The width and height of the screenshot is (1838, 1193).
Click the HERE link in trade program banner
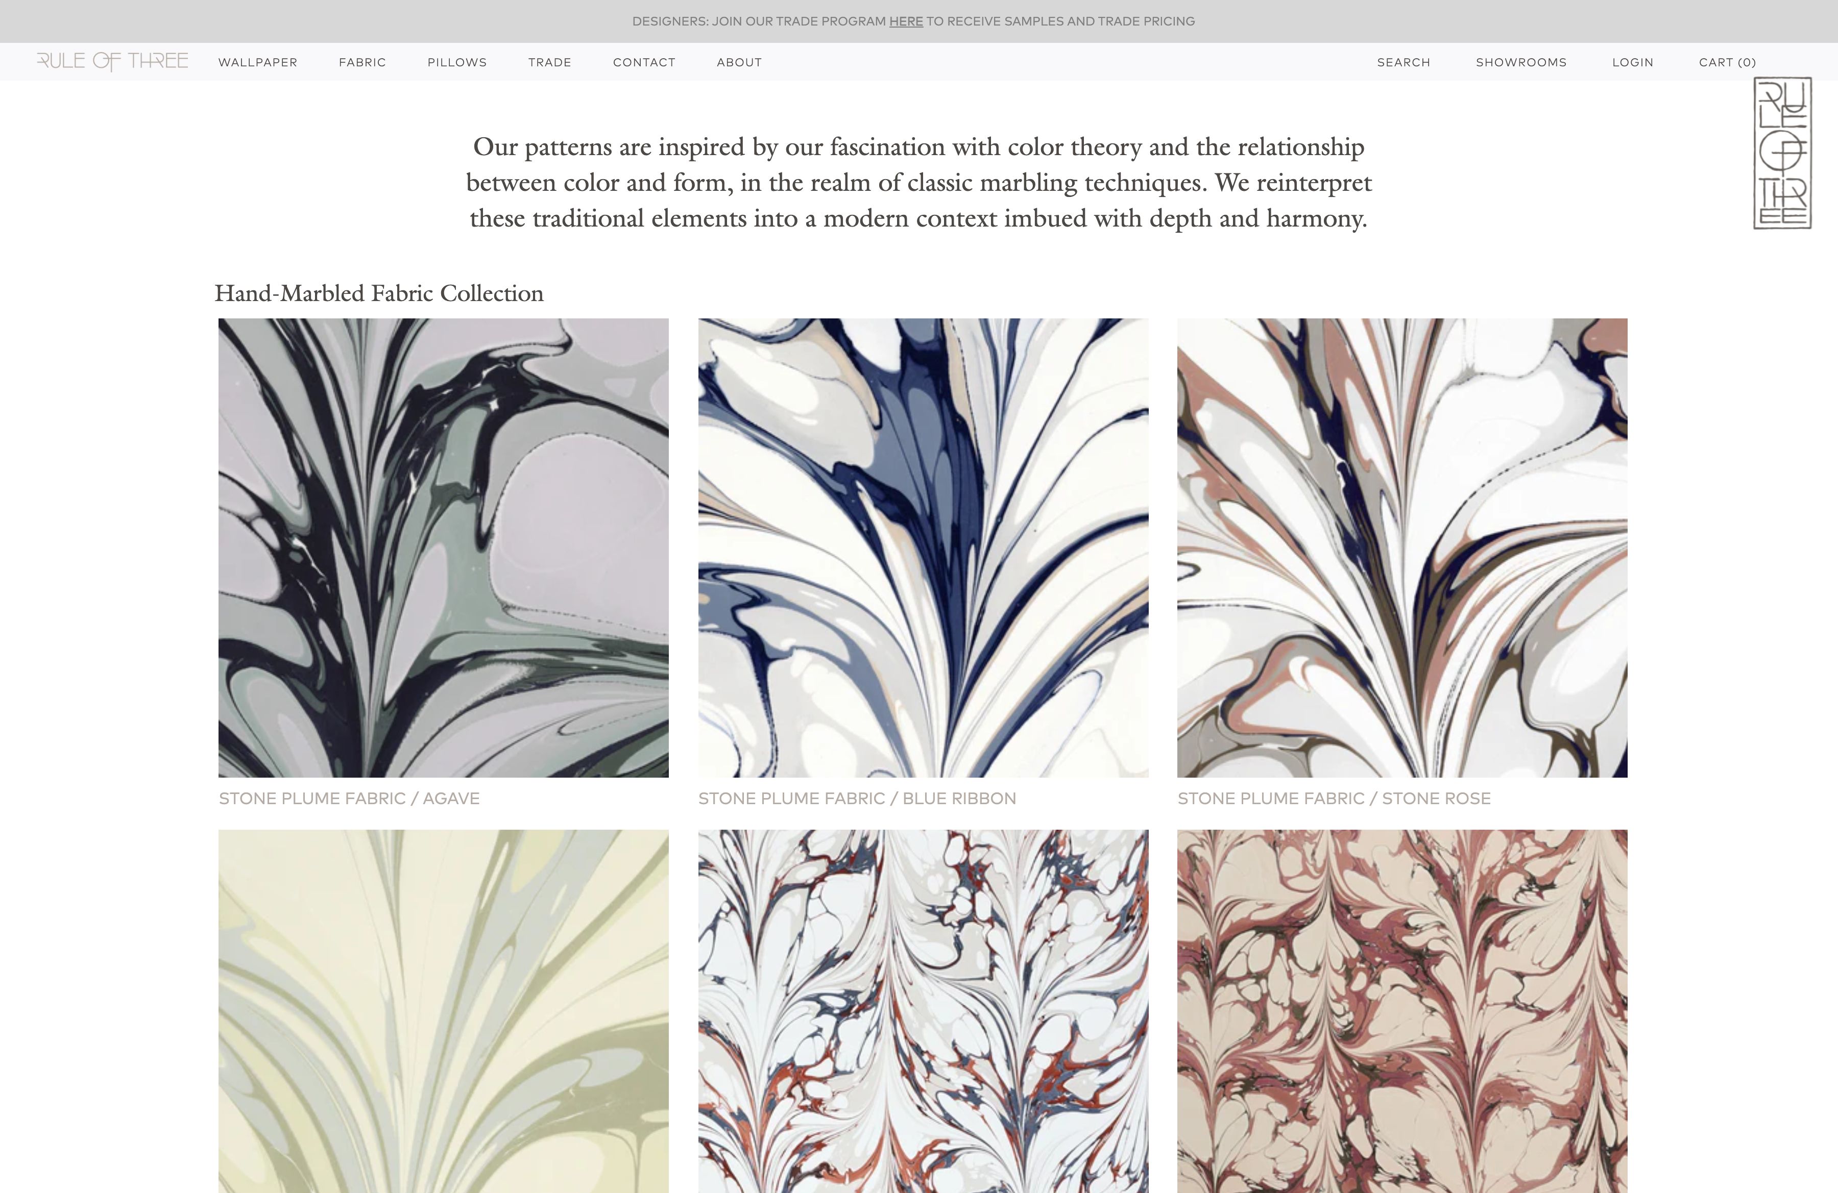[x=907, y=21]
